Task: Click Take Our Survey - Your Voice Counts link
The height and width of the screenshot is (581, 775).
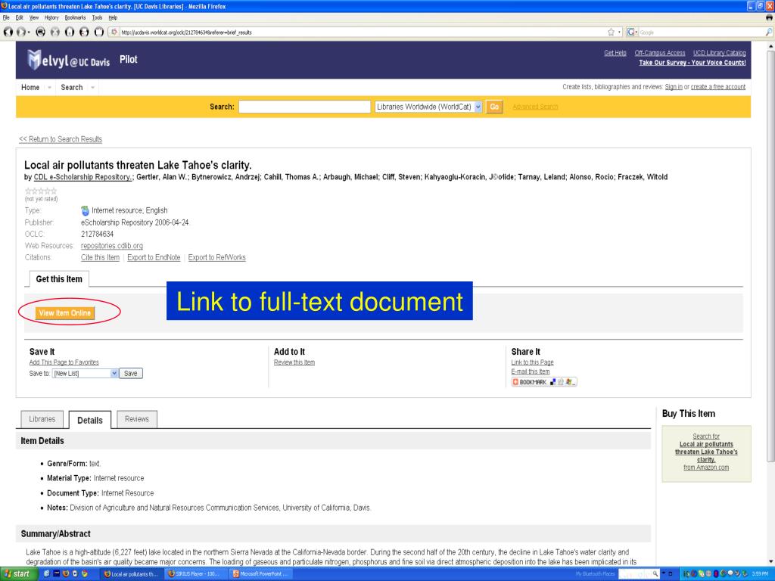Action: pyautogui.click(x=692, y=63)
